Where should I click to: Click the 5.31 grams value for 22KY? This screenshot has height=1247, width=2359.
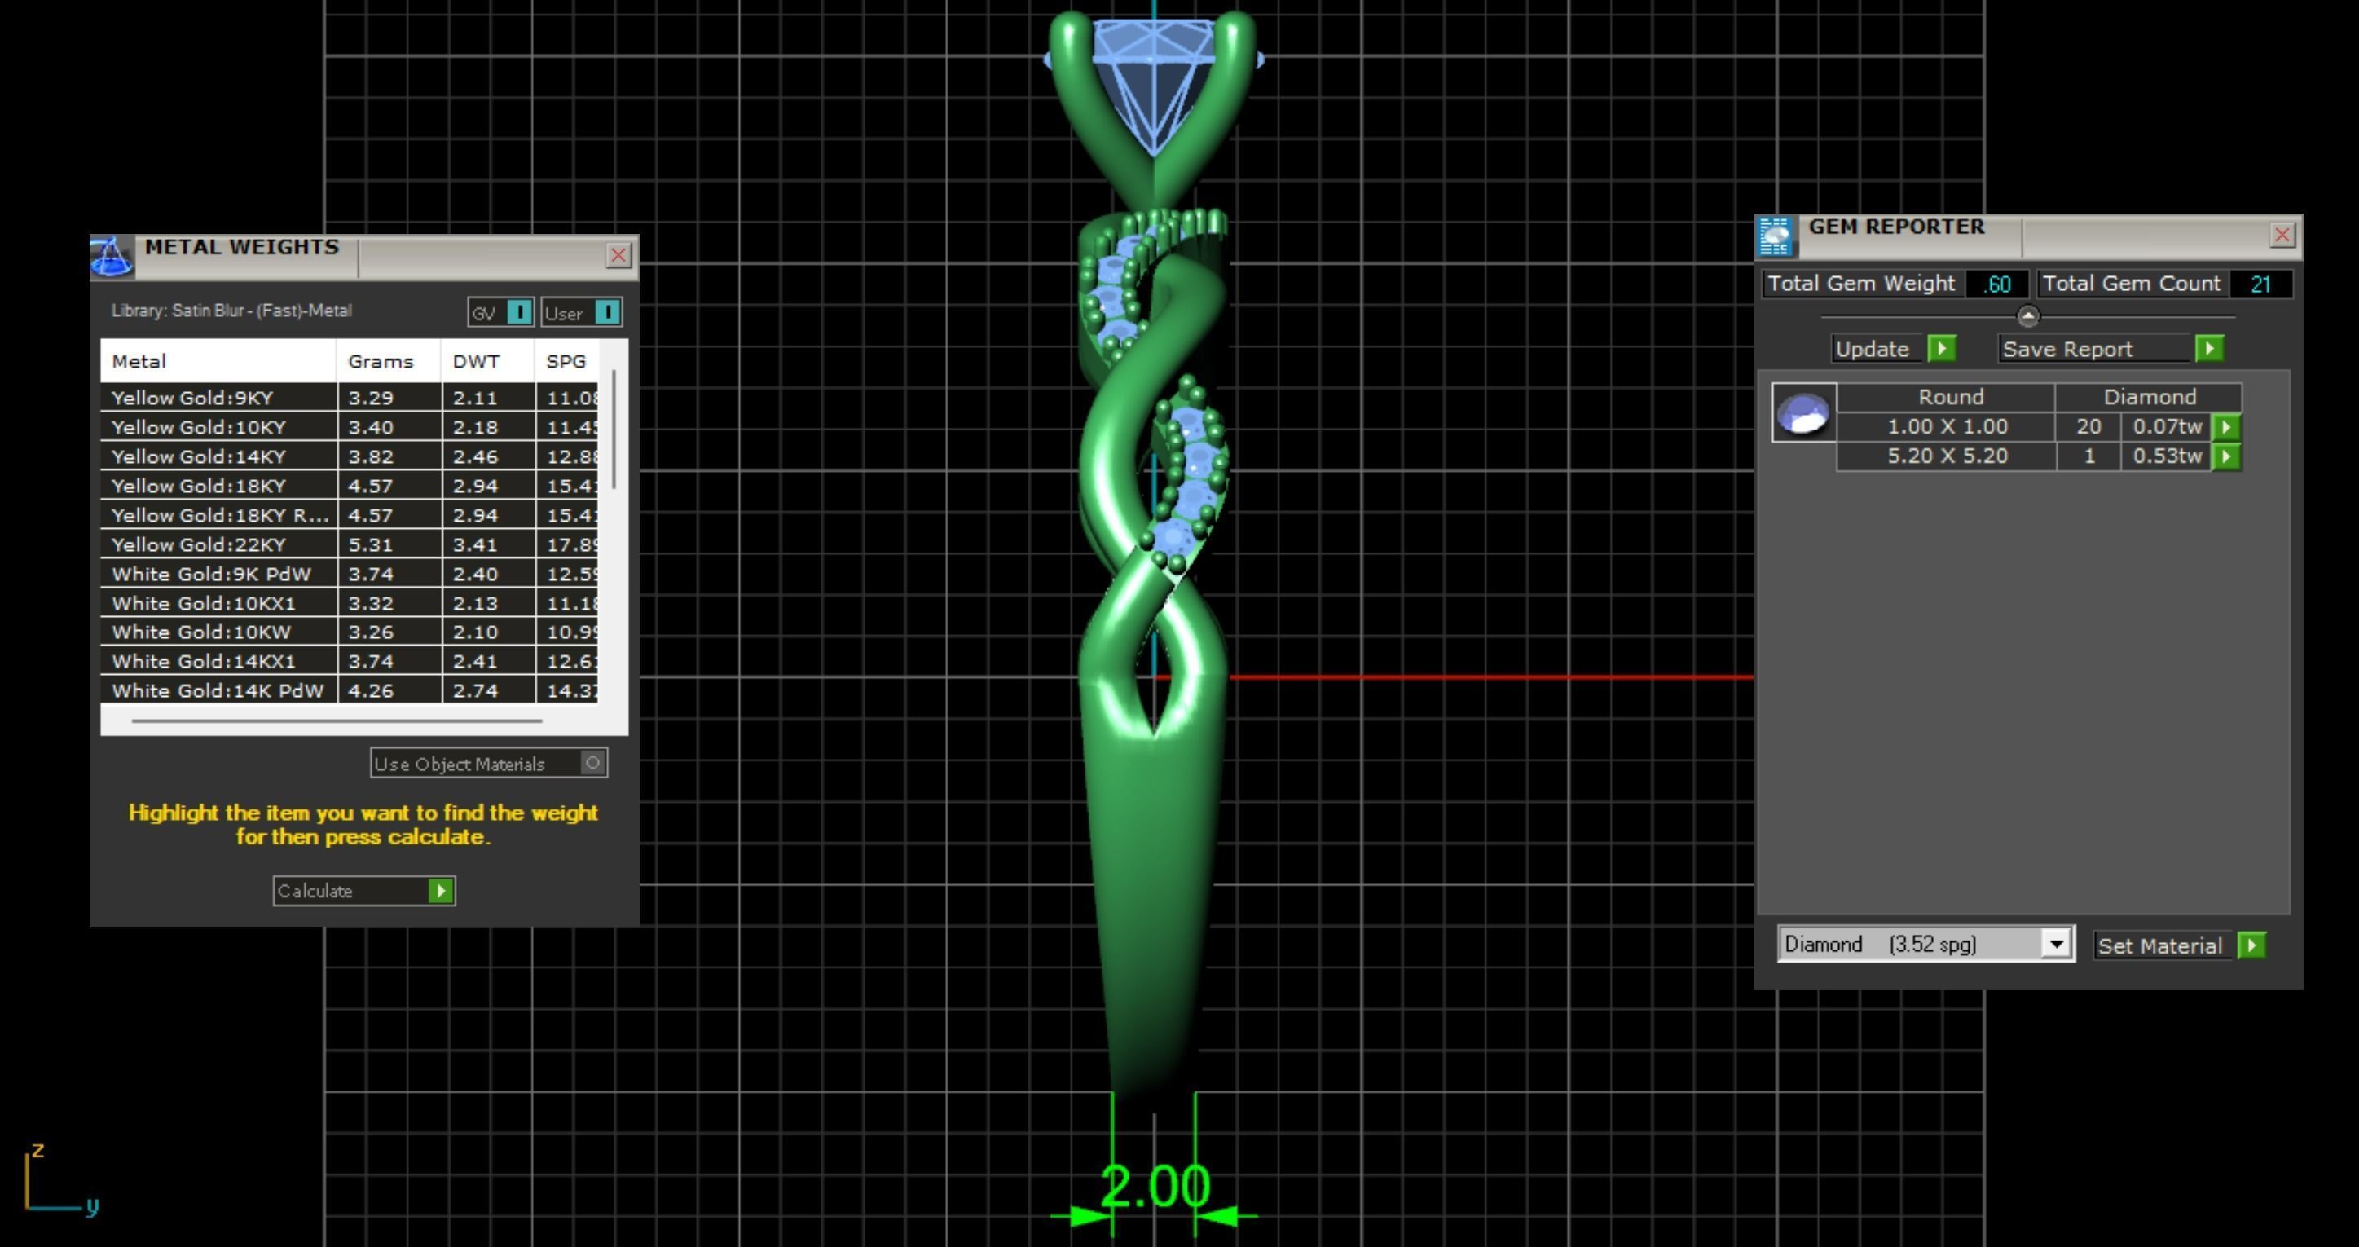click(389, 544)
